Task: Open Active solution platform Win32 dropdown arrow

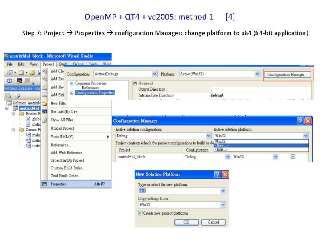Action: [x=305, y=136]
